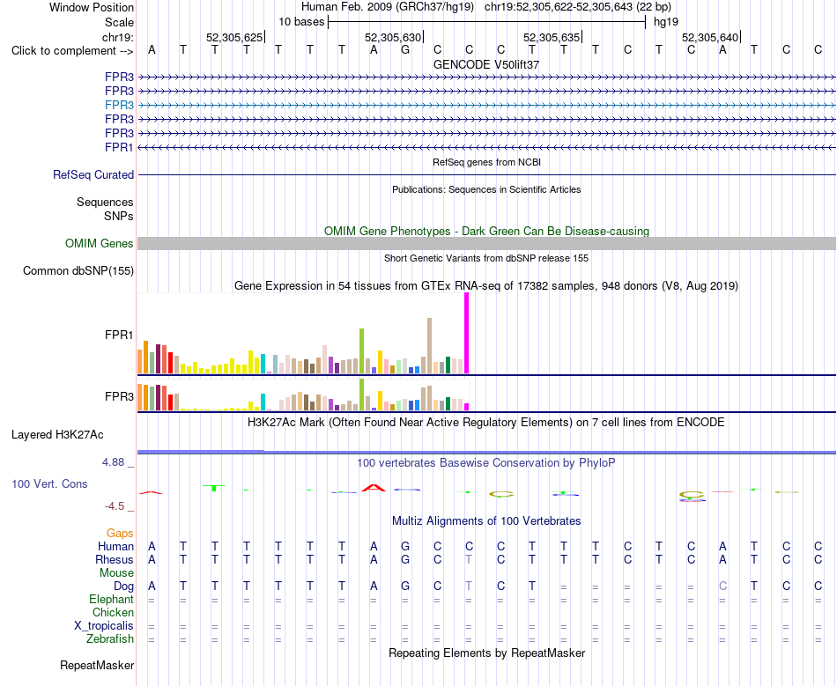This screenshot has height=686, width=837.
Task: Click the "chr19:52,305,622-52,305,643 (22 bp)" coordinates
Action: [578, 7]
